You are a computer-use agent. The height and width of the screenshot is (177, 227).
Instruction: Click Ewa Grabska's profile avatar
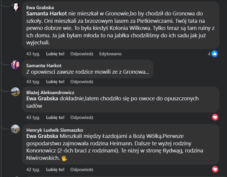(15, 7)
